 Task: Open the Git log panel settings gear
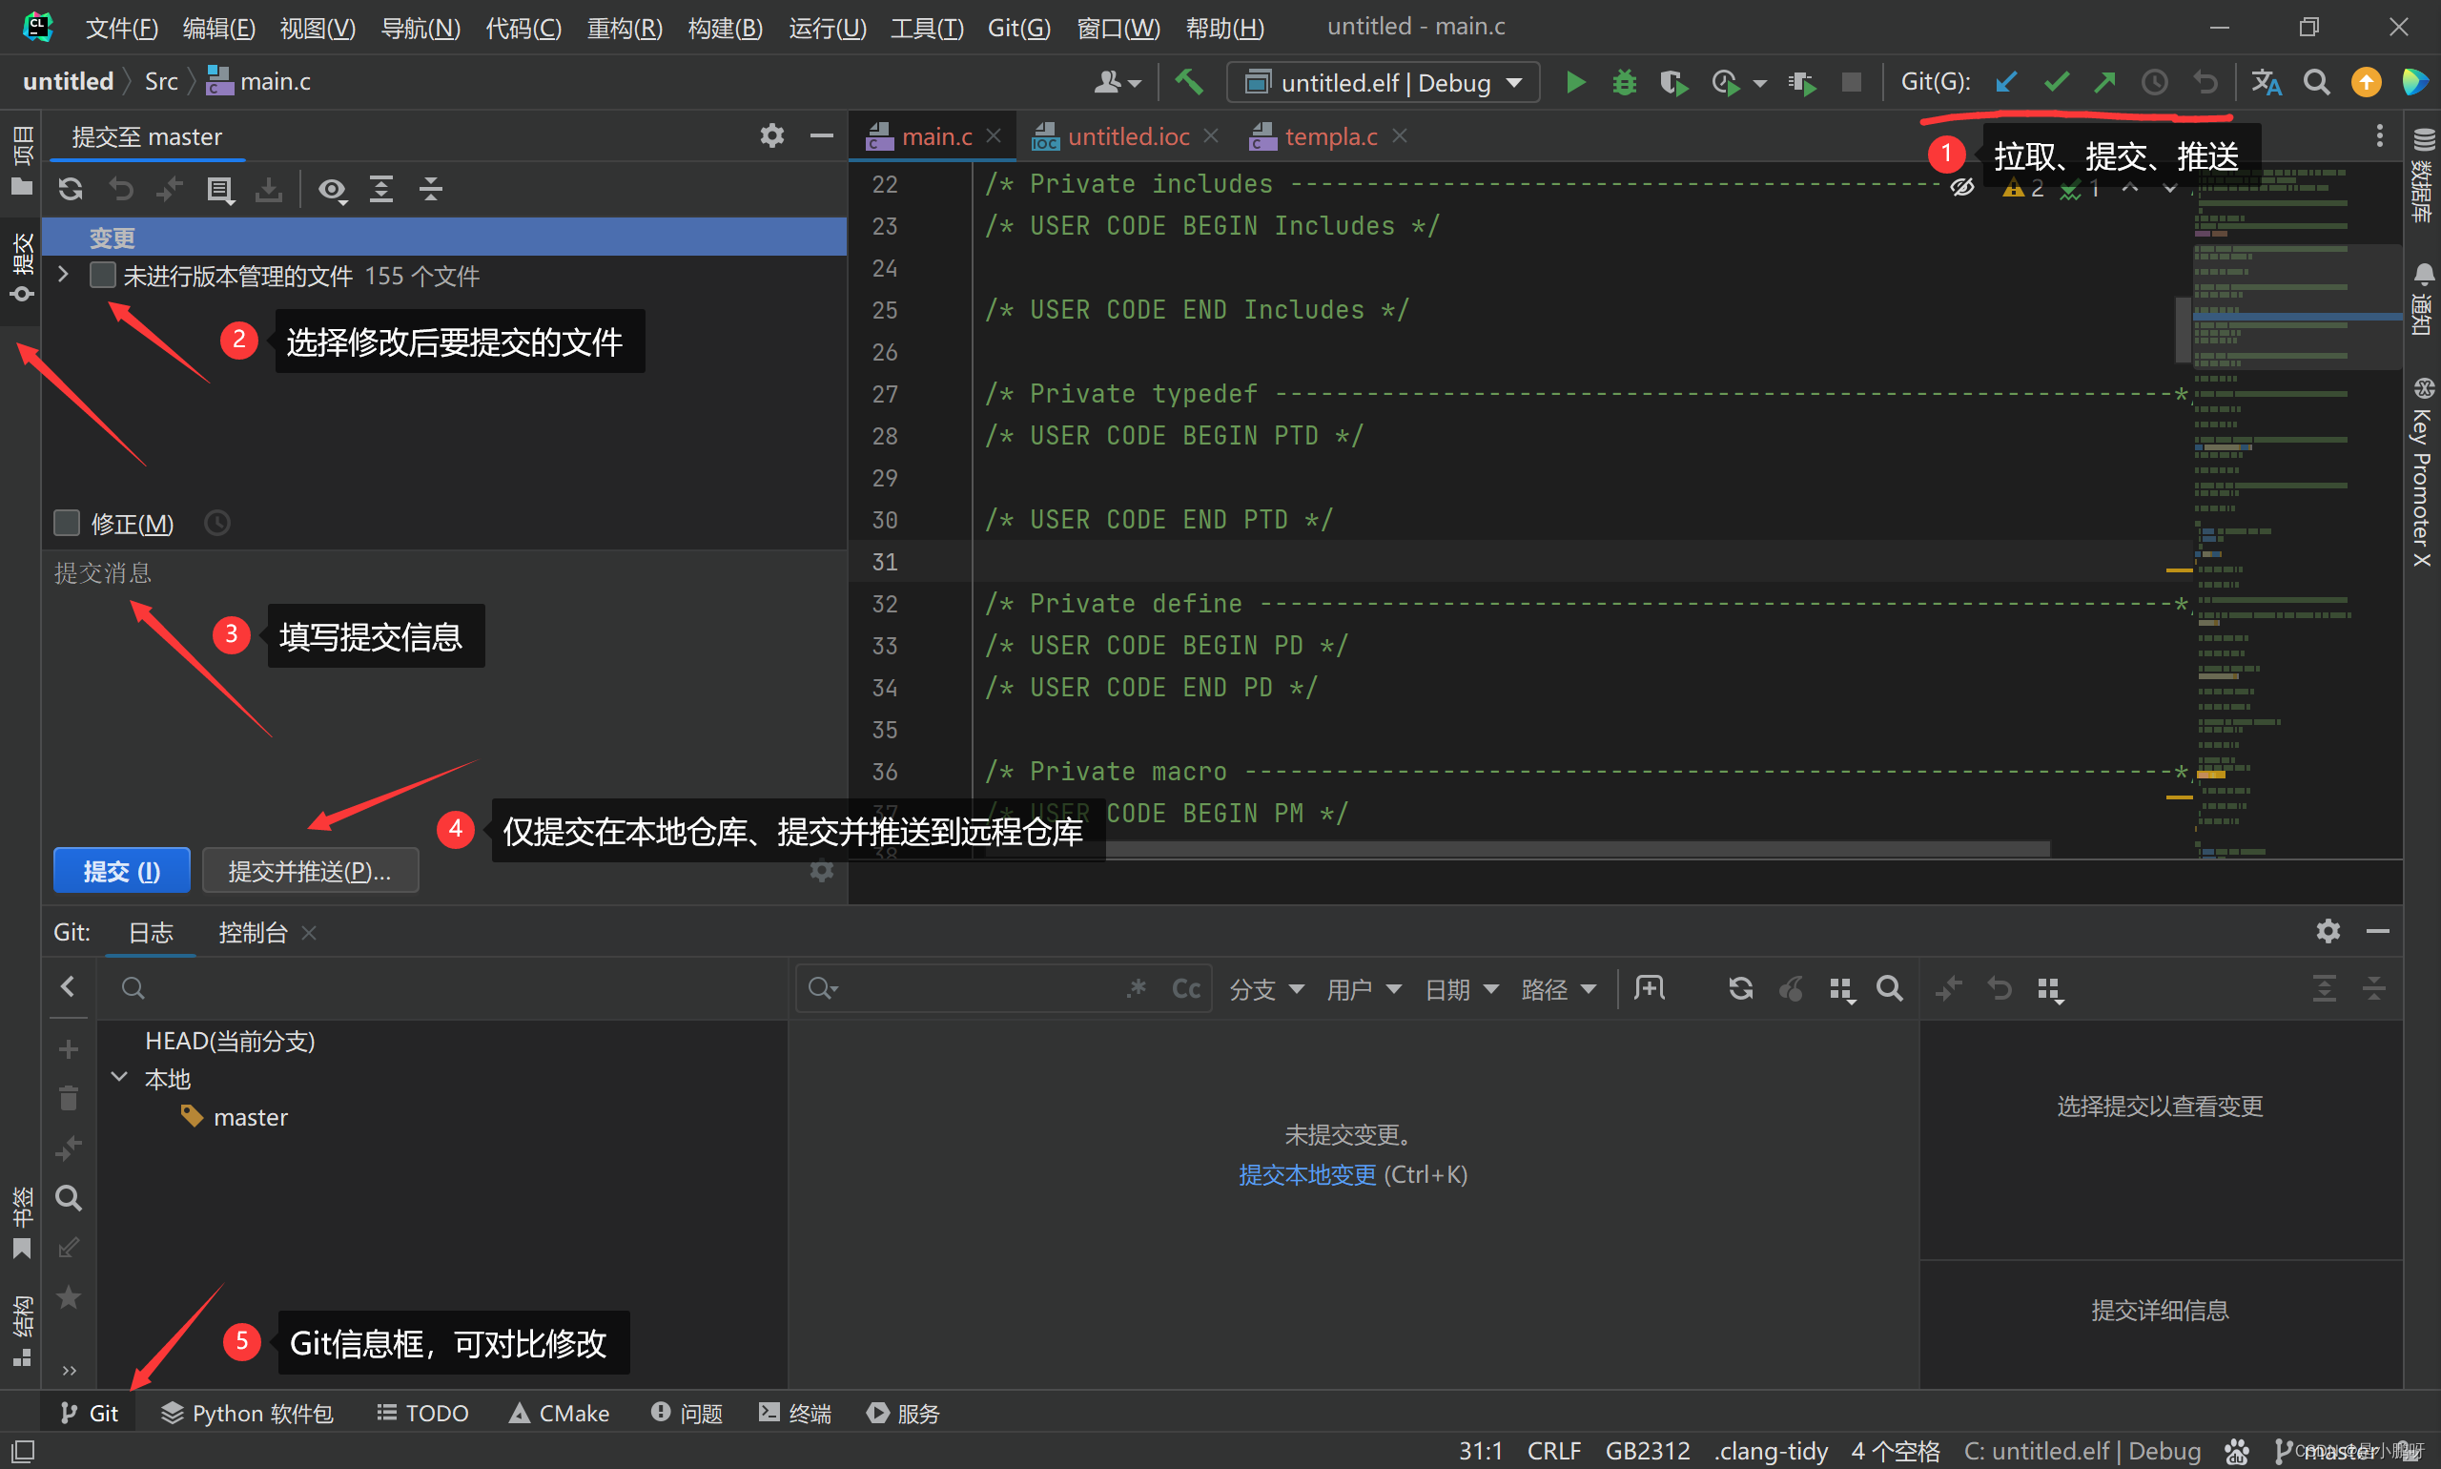pyautogui.click(x=2328, y=930)
